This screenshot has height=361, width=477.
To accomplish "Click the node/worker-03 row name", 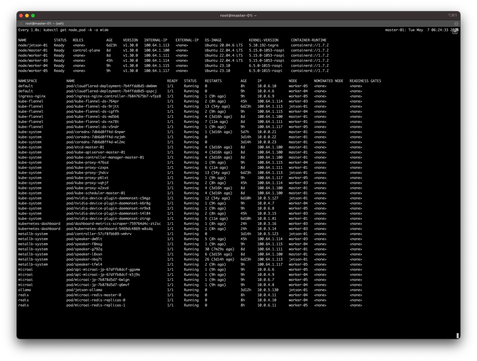I will (33, 61).
